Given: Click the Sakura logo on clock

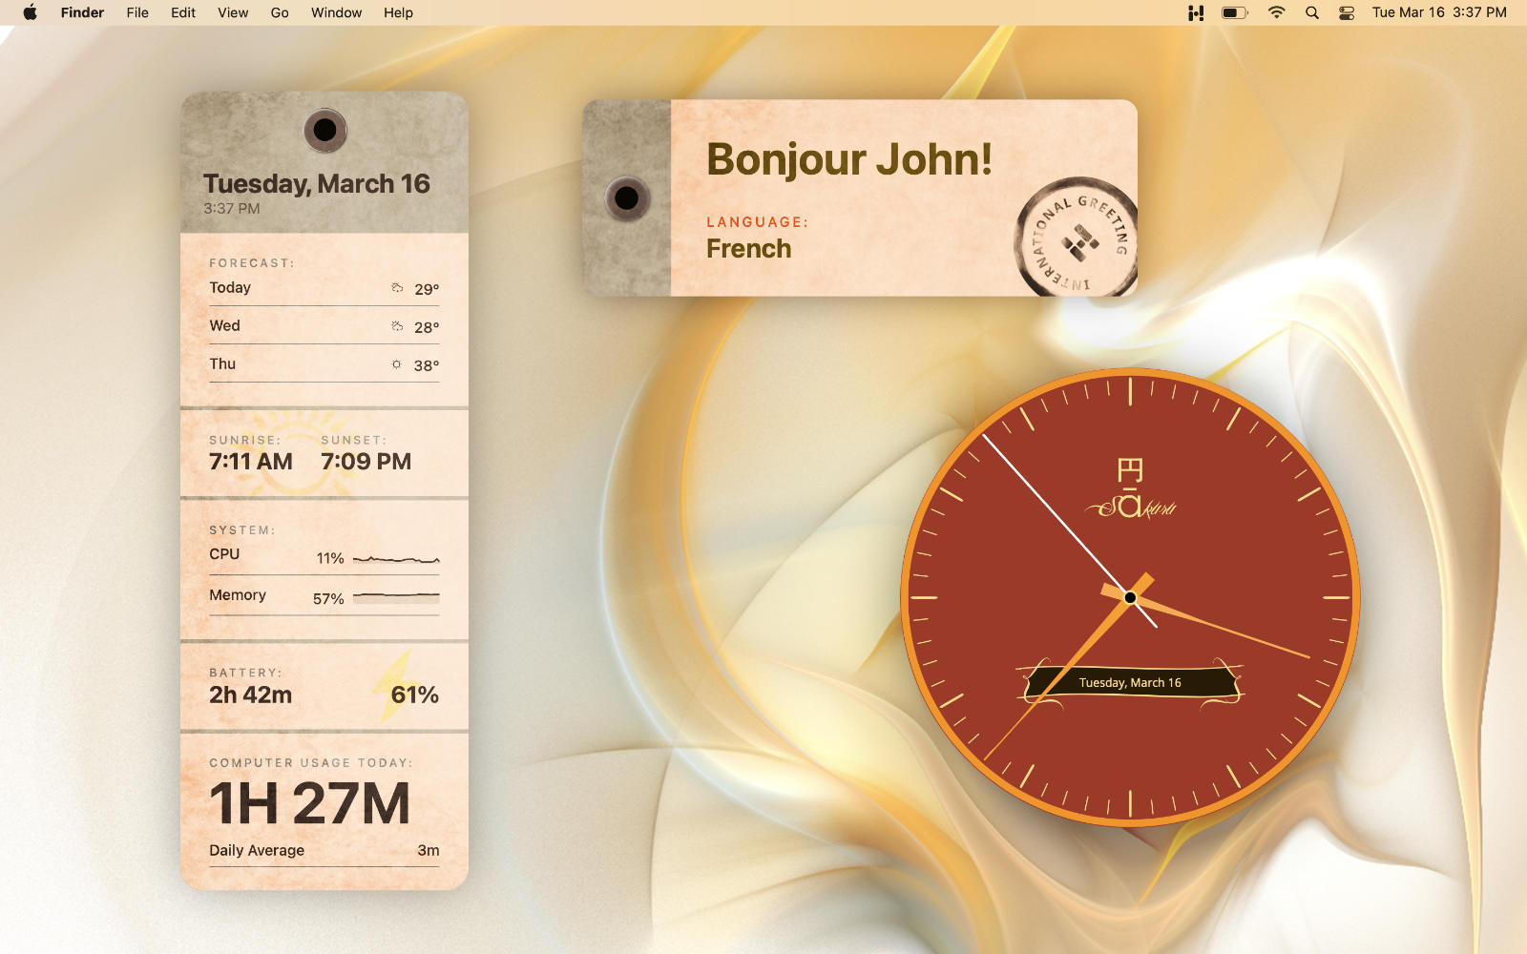Looking at the screenshot, I should pyautogui.click(x=1131, y=489).
